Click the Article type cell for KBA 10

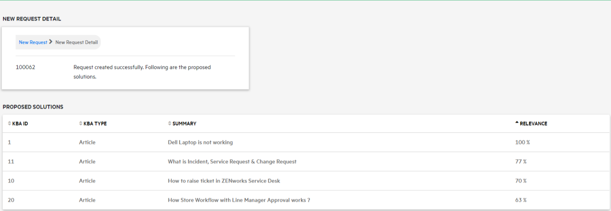pos(87,181)
